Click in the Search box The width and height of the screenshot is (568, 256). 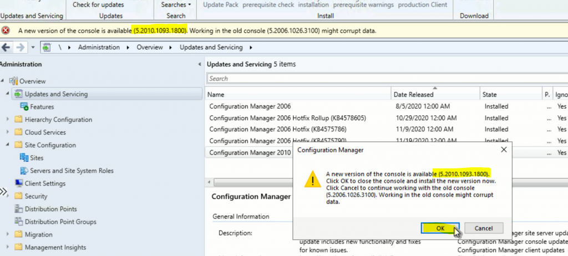point(387,79)
